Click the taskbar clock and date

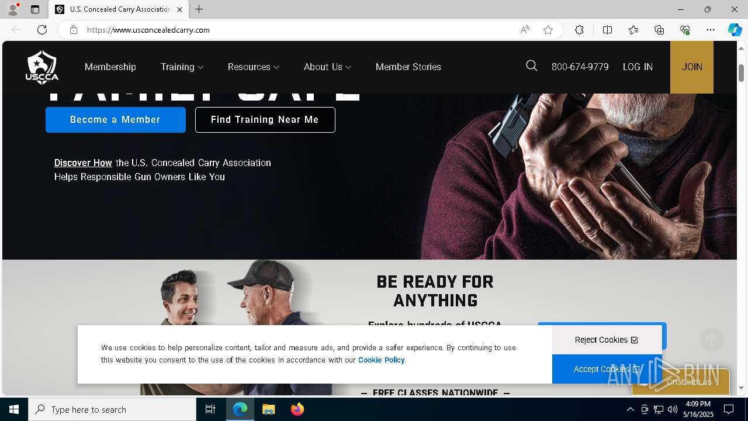pos(698,409)
